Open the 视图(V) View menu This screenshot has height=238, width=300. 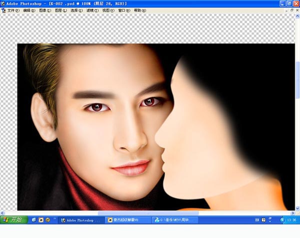[x=108, y=10]
